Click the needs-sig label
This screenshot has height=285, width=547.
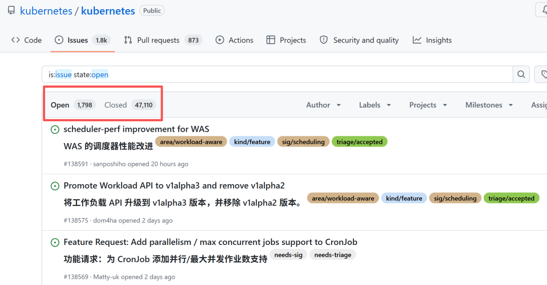coord(289,255)
